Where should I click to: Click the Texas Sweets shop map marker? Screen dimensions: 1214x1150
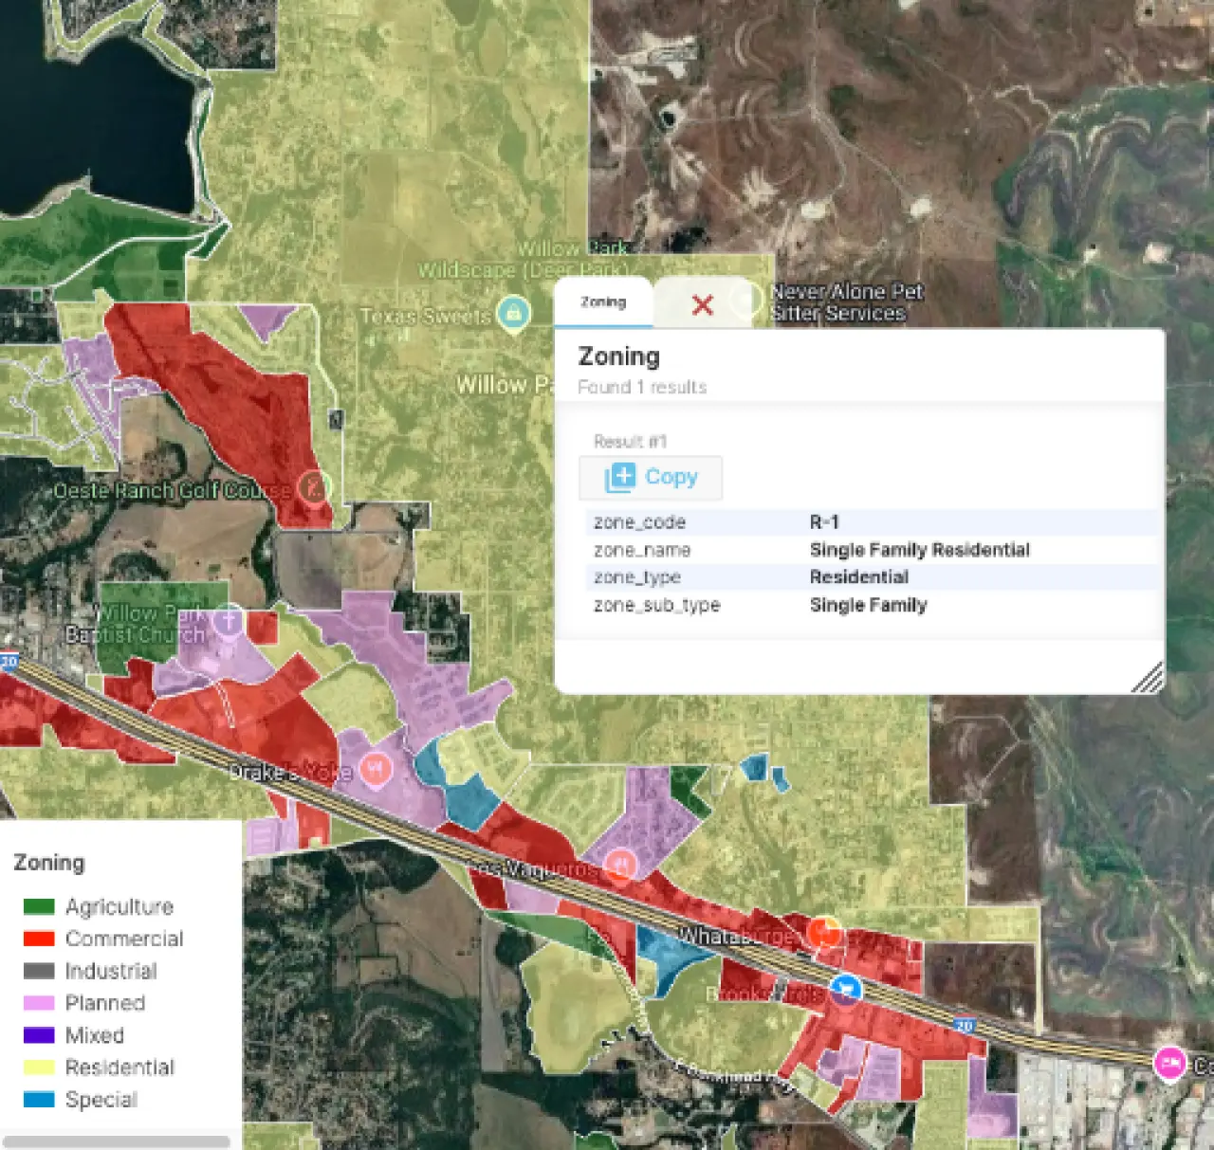point(513,314)
